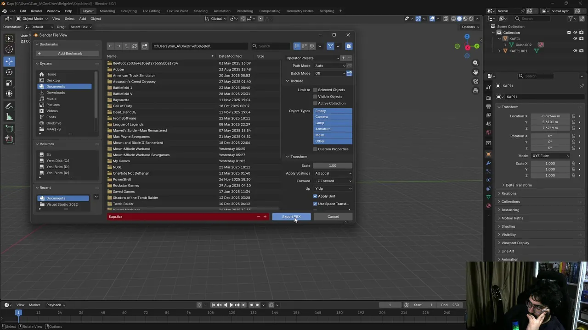The height and width of the screenshot is (330, 588).
Task: Open the Object menu in viewport header
Action: coord(96,19)
